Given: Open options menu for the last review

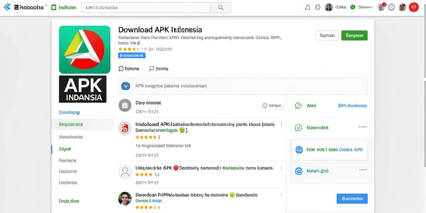Looking at the screenshot, I should [x=281, y=195].
